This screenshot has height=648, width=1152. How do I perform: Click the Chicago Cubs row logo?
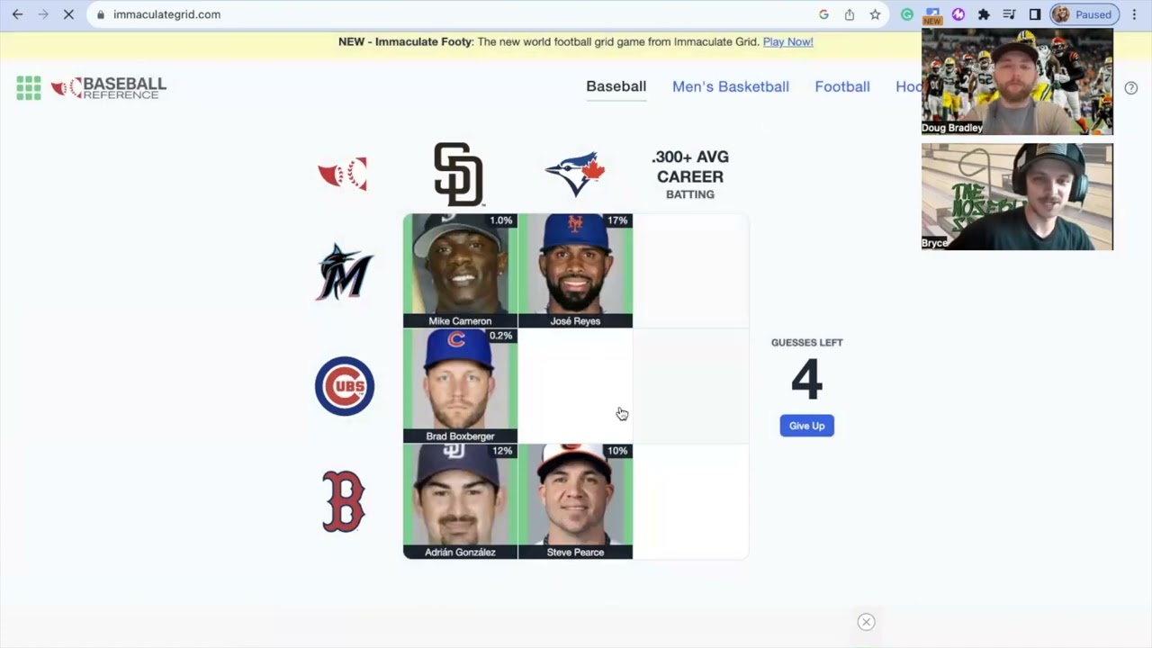point(345,386)
